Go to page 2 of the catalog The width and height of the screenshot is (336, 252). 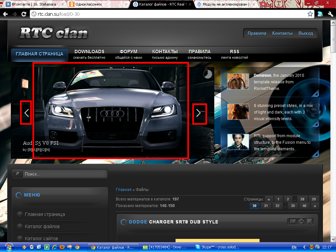[x=288, y=199]
